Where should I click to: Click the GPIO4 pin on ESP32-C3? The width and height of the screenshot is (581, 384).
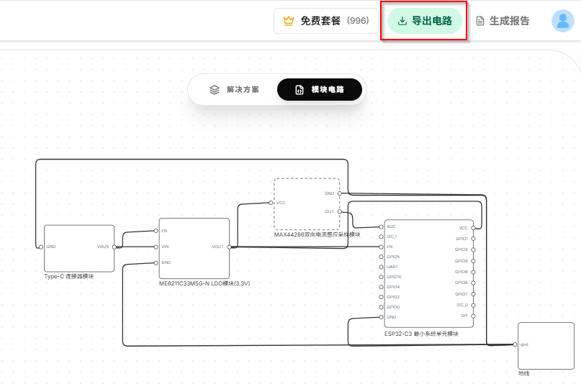(x=382, y=287)
